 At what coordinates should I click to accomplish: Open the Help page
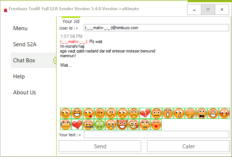[x=19, y=76]
